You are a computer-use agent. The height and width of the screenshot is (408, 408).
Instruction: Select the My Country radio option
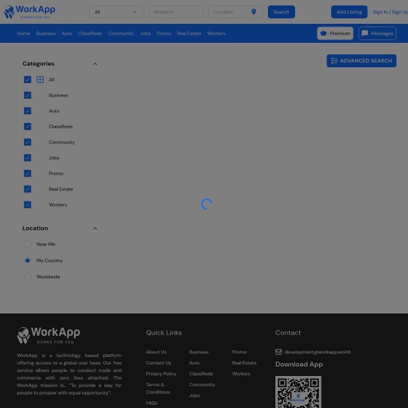[x=27, y=260]
